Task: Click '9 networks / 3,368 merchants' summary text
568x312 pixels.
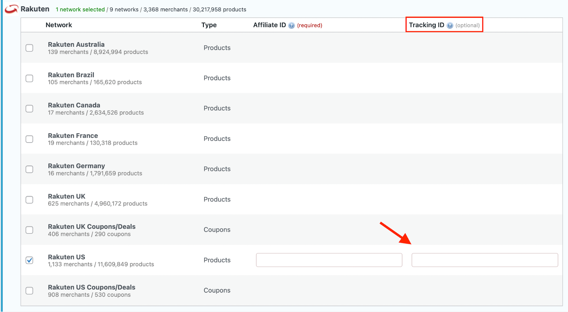Action: (x=149, y=10)
